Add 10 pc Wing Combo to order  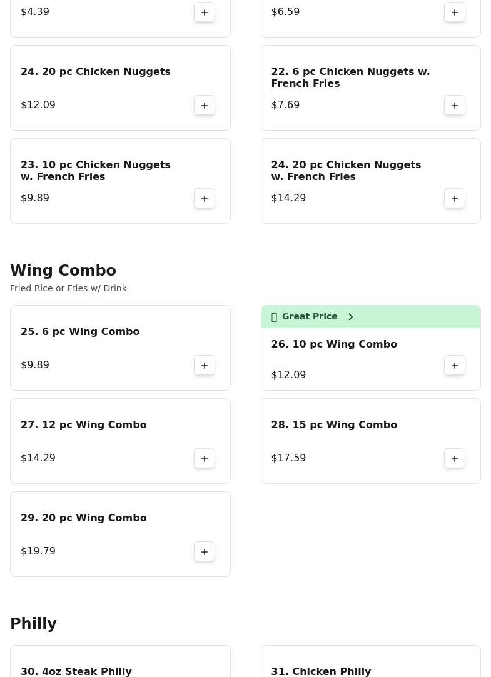coord(455,365)
